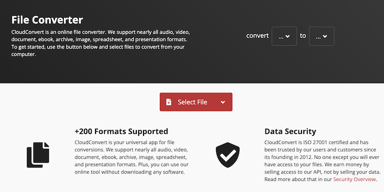Click the ellipsis in the target format box
The image size is (384, 192).
pos(318,36)
